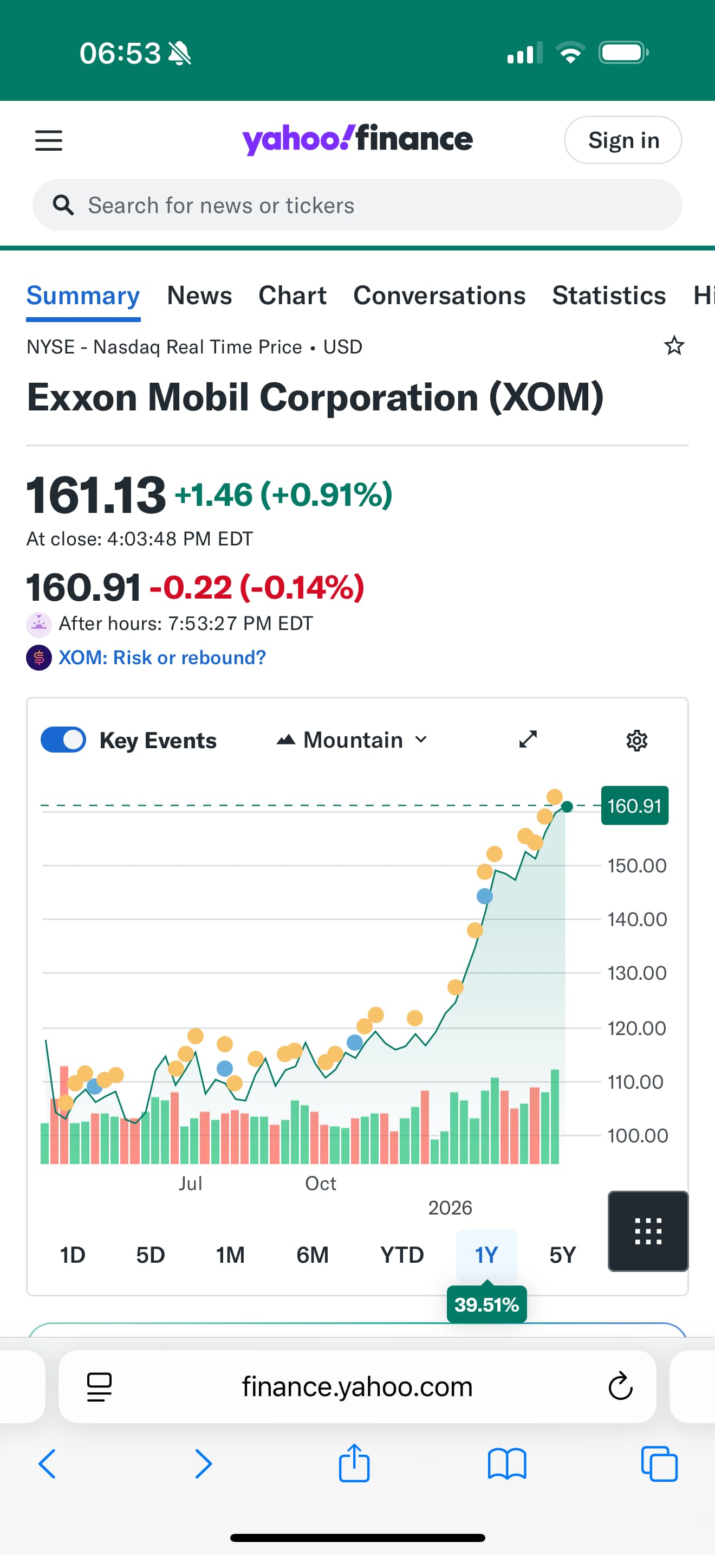
Task: Toggle the Key Events switch off
Action: tap(63, 740)
